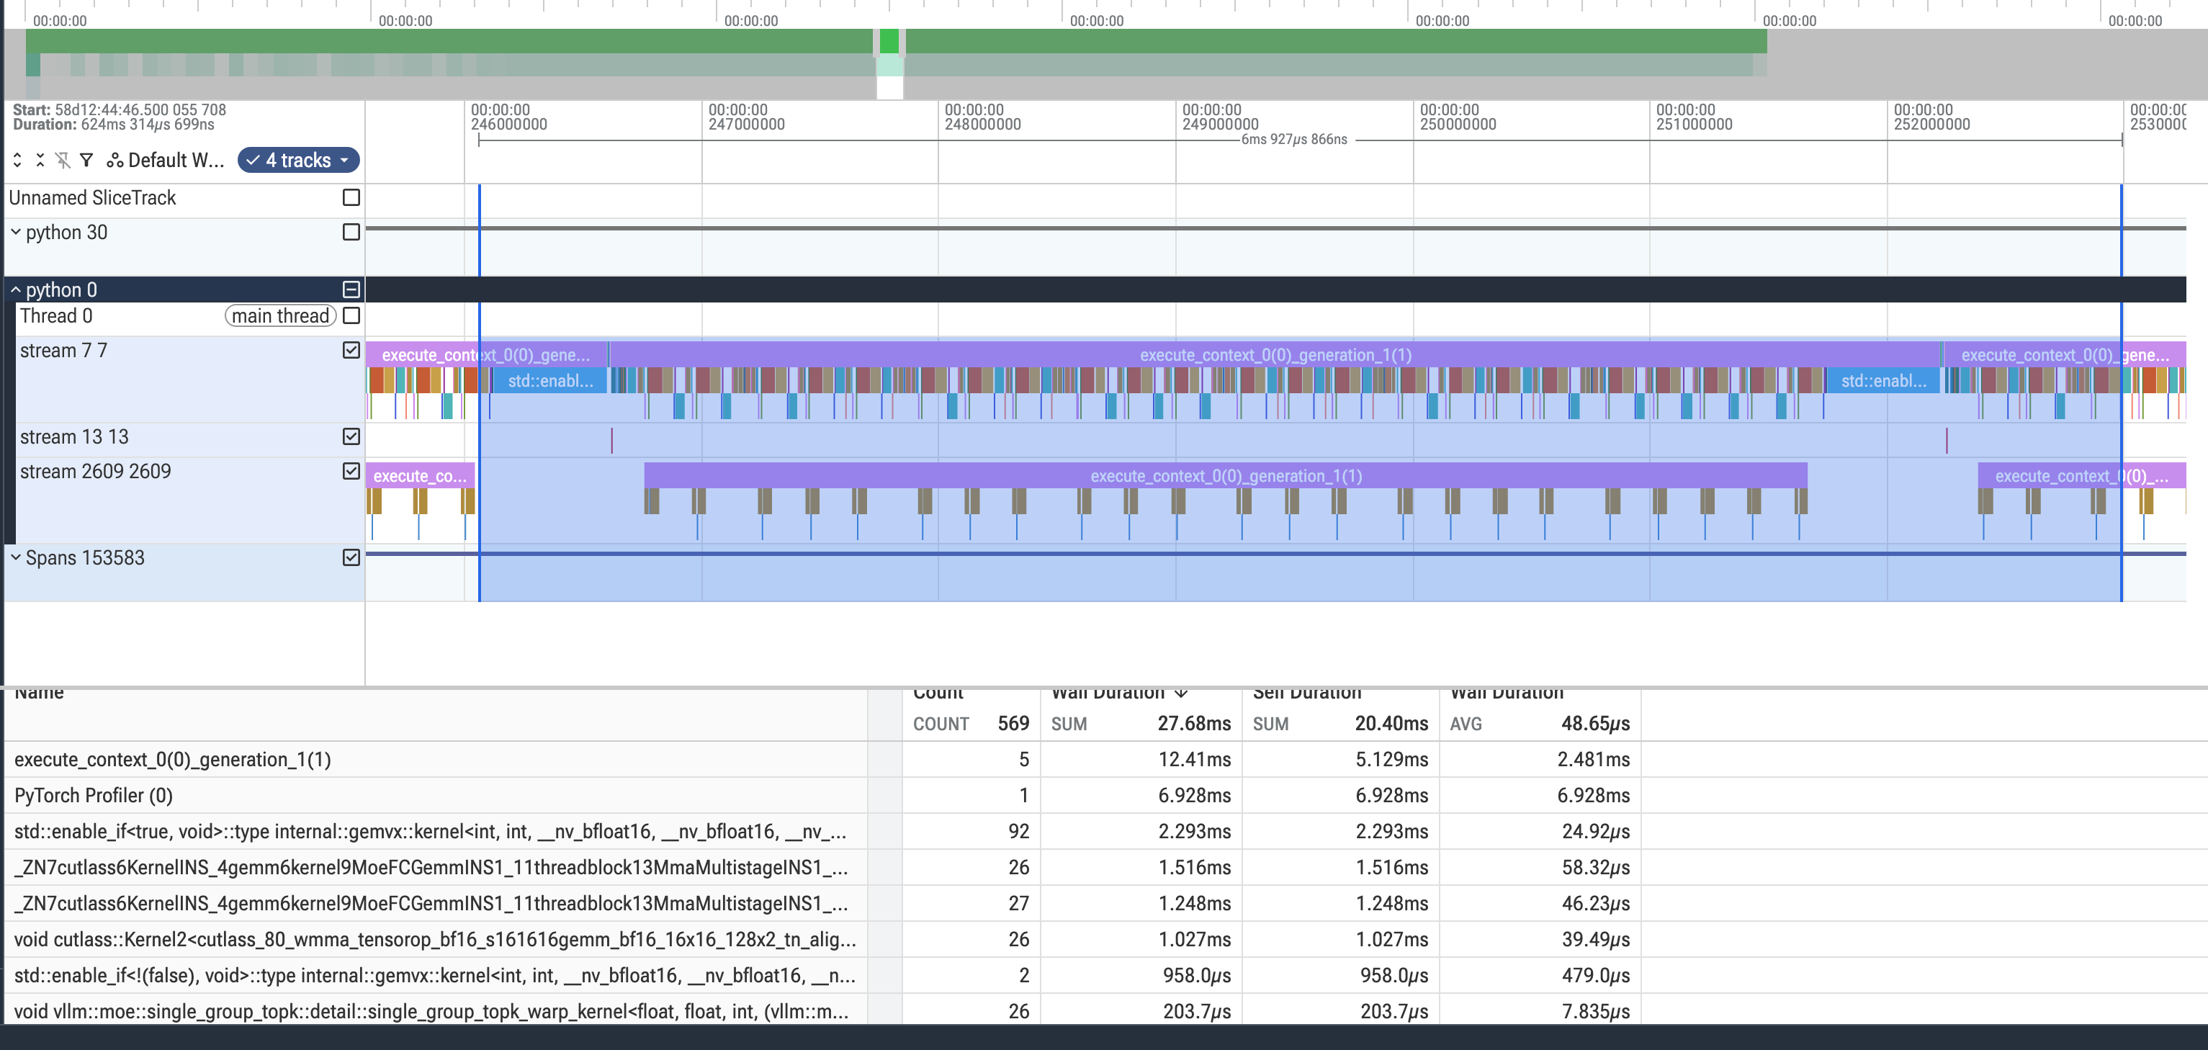Select the PyTorch Profiler (0) table row
This screenshot has width=2208, height=1050.
823,796
